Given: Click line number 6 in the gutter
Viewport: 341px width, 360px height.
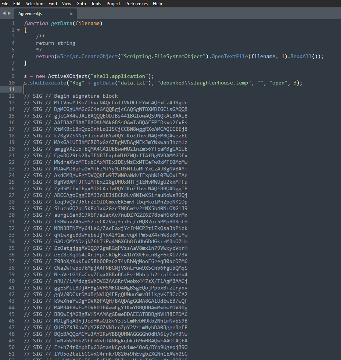Looking at the screenshot, I should [13, 56].
